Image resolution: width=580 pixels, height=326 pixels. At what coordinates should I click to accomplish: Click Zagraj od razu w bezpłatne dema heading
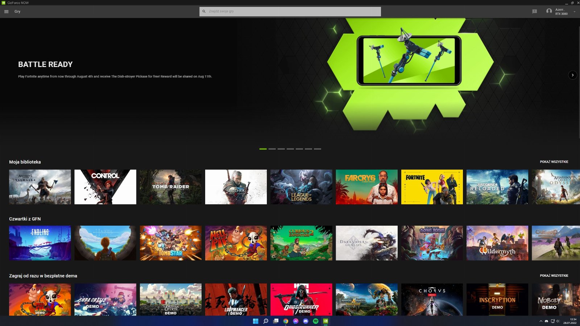point(43,276)
